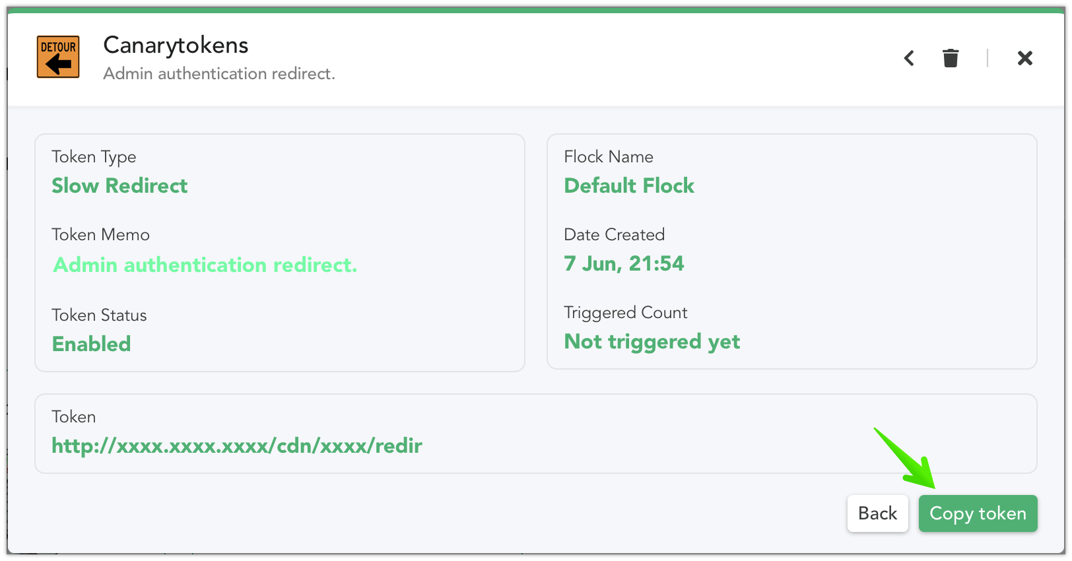Click the Token label above the URL
The height and width of the screenshot is (561, 1072).
point(74,416)
